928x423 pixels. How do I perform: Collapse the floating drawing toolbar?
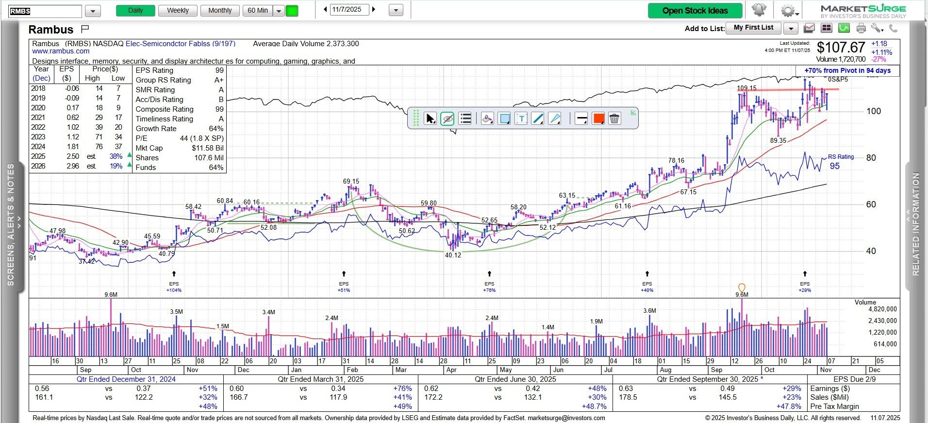click(633, 113)
